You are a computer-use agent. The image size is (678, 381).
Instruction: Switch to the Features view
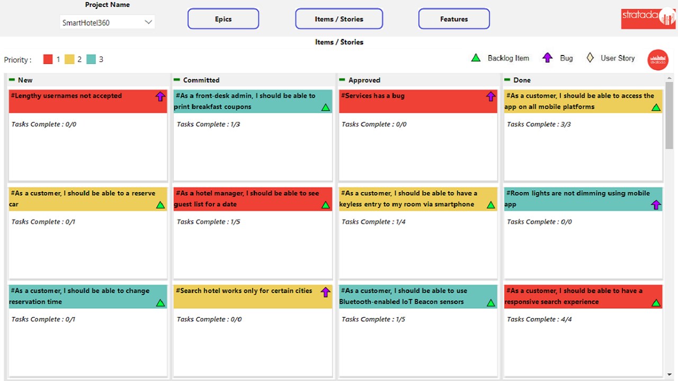click(454, 19)
